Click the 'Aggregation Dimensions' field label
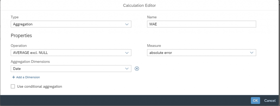The height and width of the screenshot is (106, 280). [30, 61]
